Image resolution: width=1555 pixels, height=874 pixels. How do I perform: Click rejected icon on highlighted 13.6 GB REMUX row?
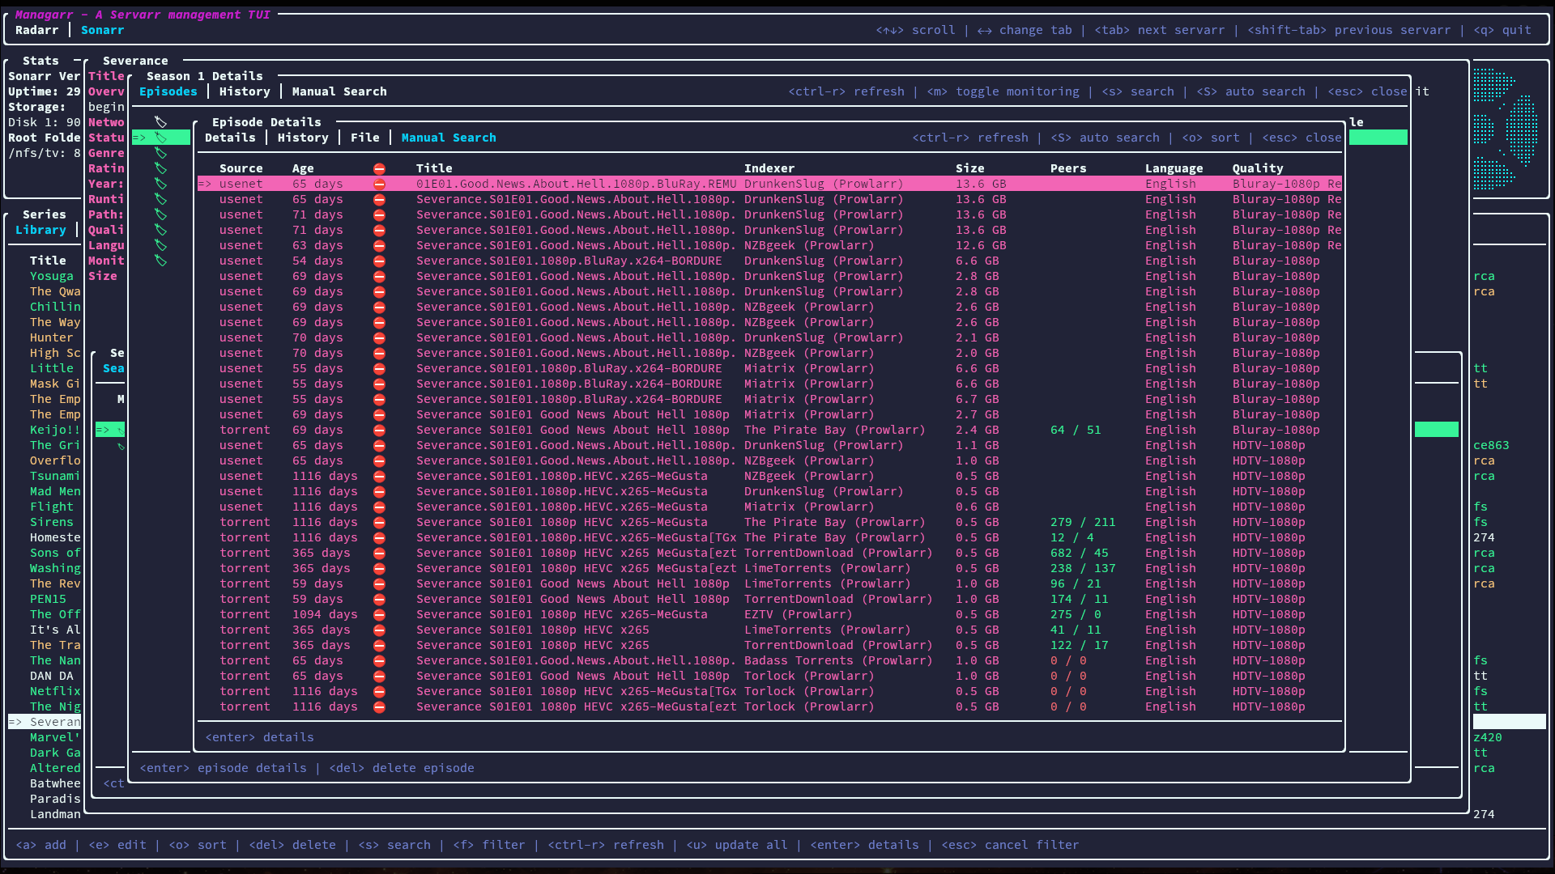pos(379,184)
